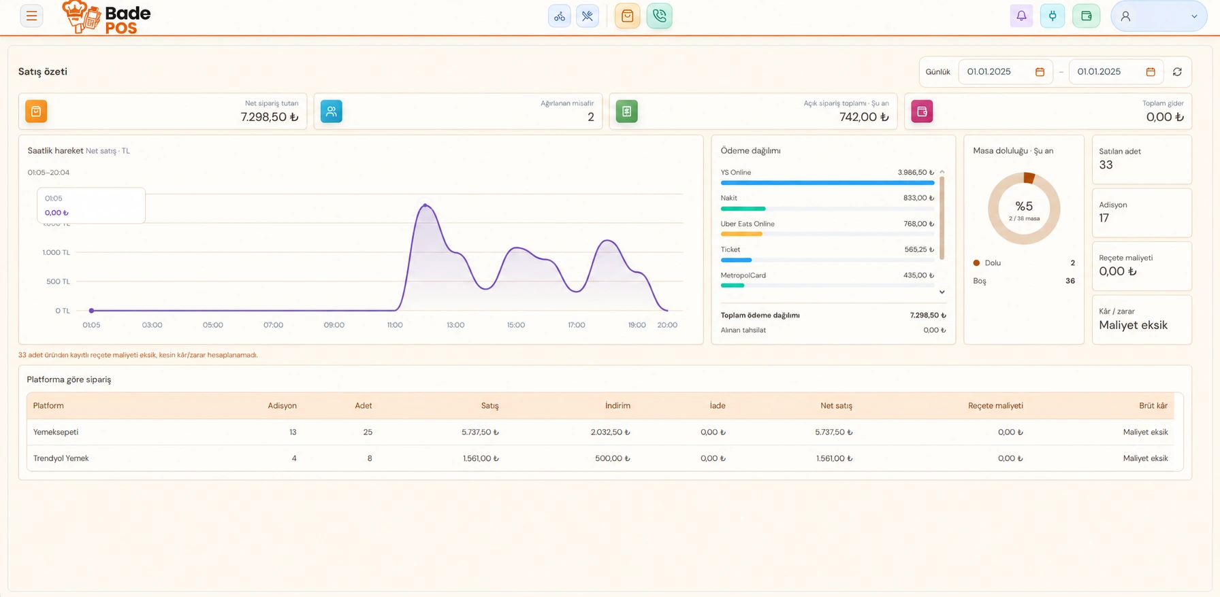Sort by Brüt kâr column header
This screenshot has height=597, width=1220.
pyautogui.click(x=1153, y=406)
